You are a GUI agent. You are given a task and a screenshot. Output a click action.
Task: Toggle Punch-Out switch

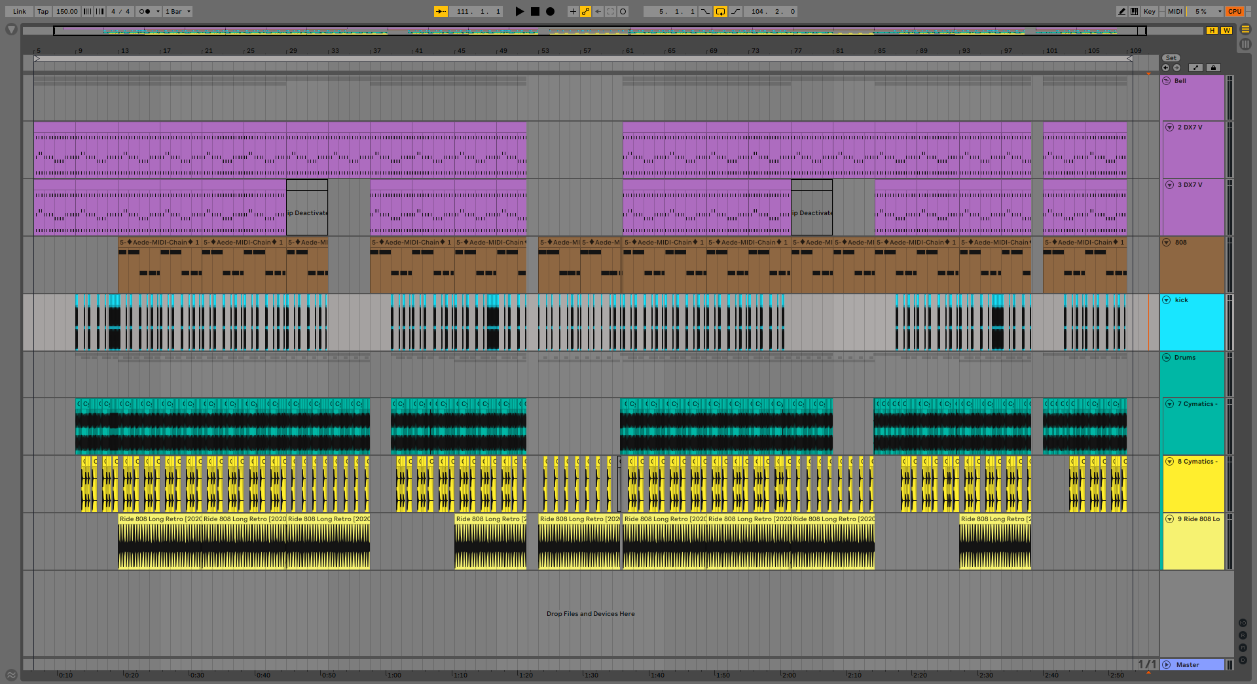(735, 11)
